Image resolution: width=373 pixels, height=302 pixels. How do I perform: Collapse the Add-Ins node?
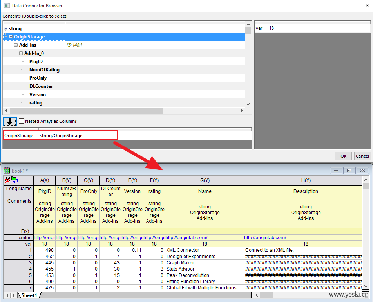(16, 45)
